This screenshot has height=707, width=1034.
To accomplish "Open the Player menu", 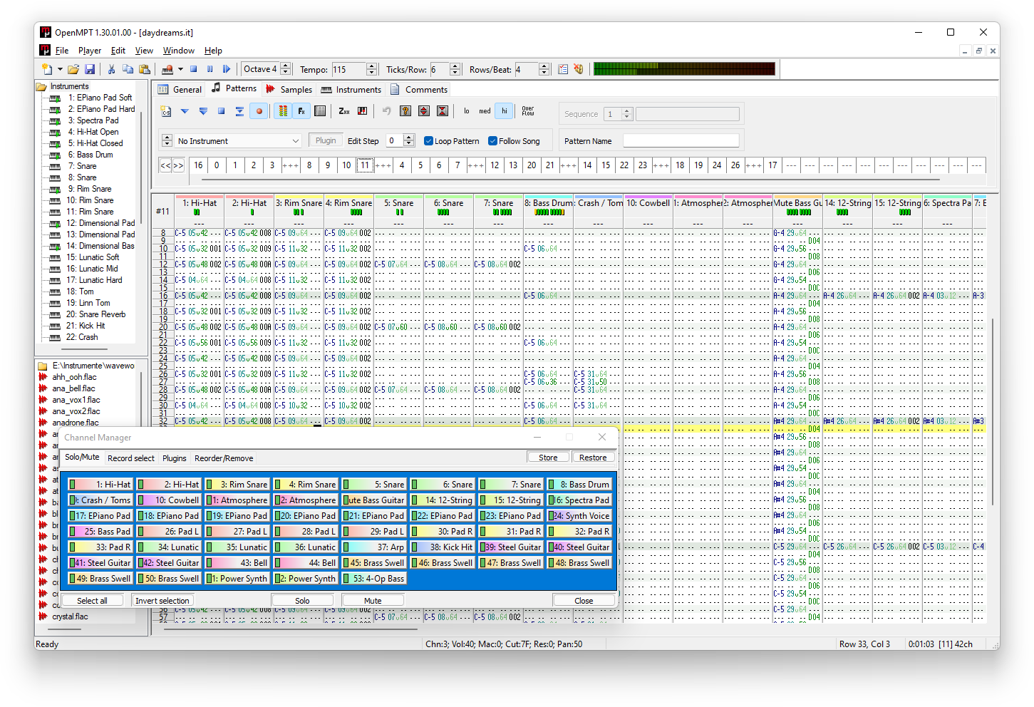I will pos(90,51).
